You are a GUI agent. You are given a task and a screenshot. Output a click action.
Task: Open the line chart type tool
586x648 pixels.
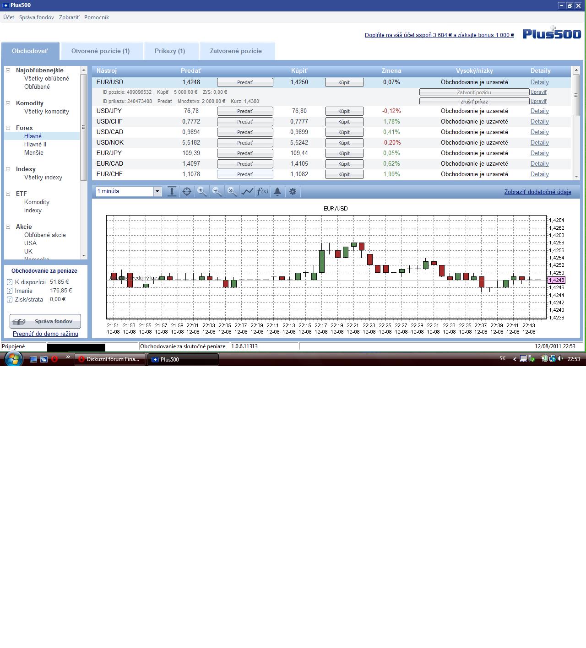point(247,192)
